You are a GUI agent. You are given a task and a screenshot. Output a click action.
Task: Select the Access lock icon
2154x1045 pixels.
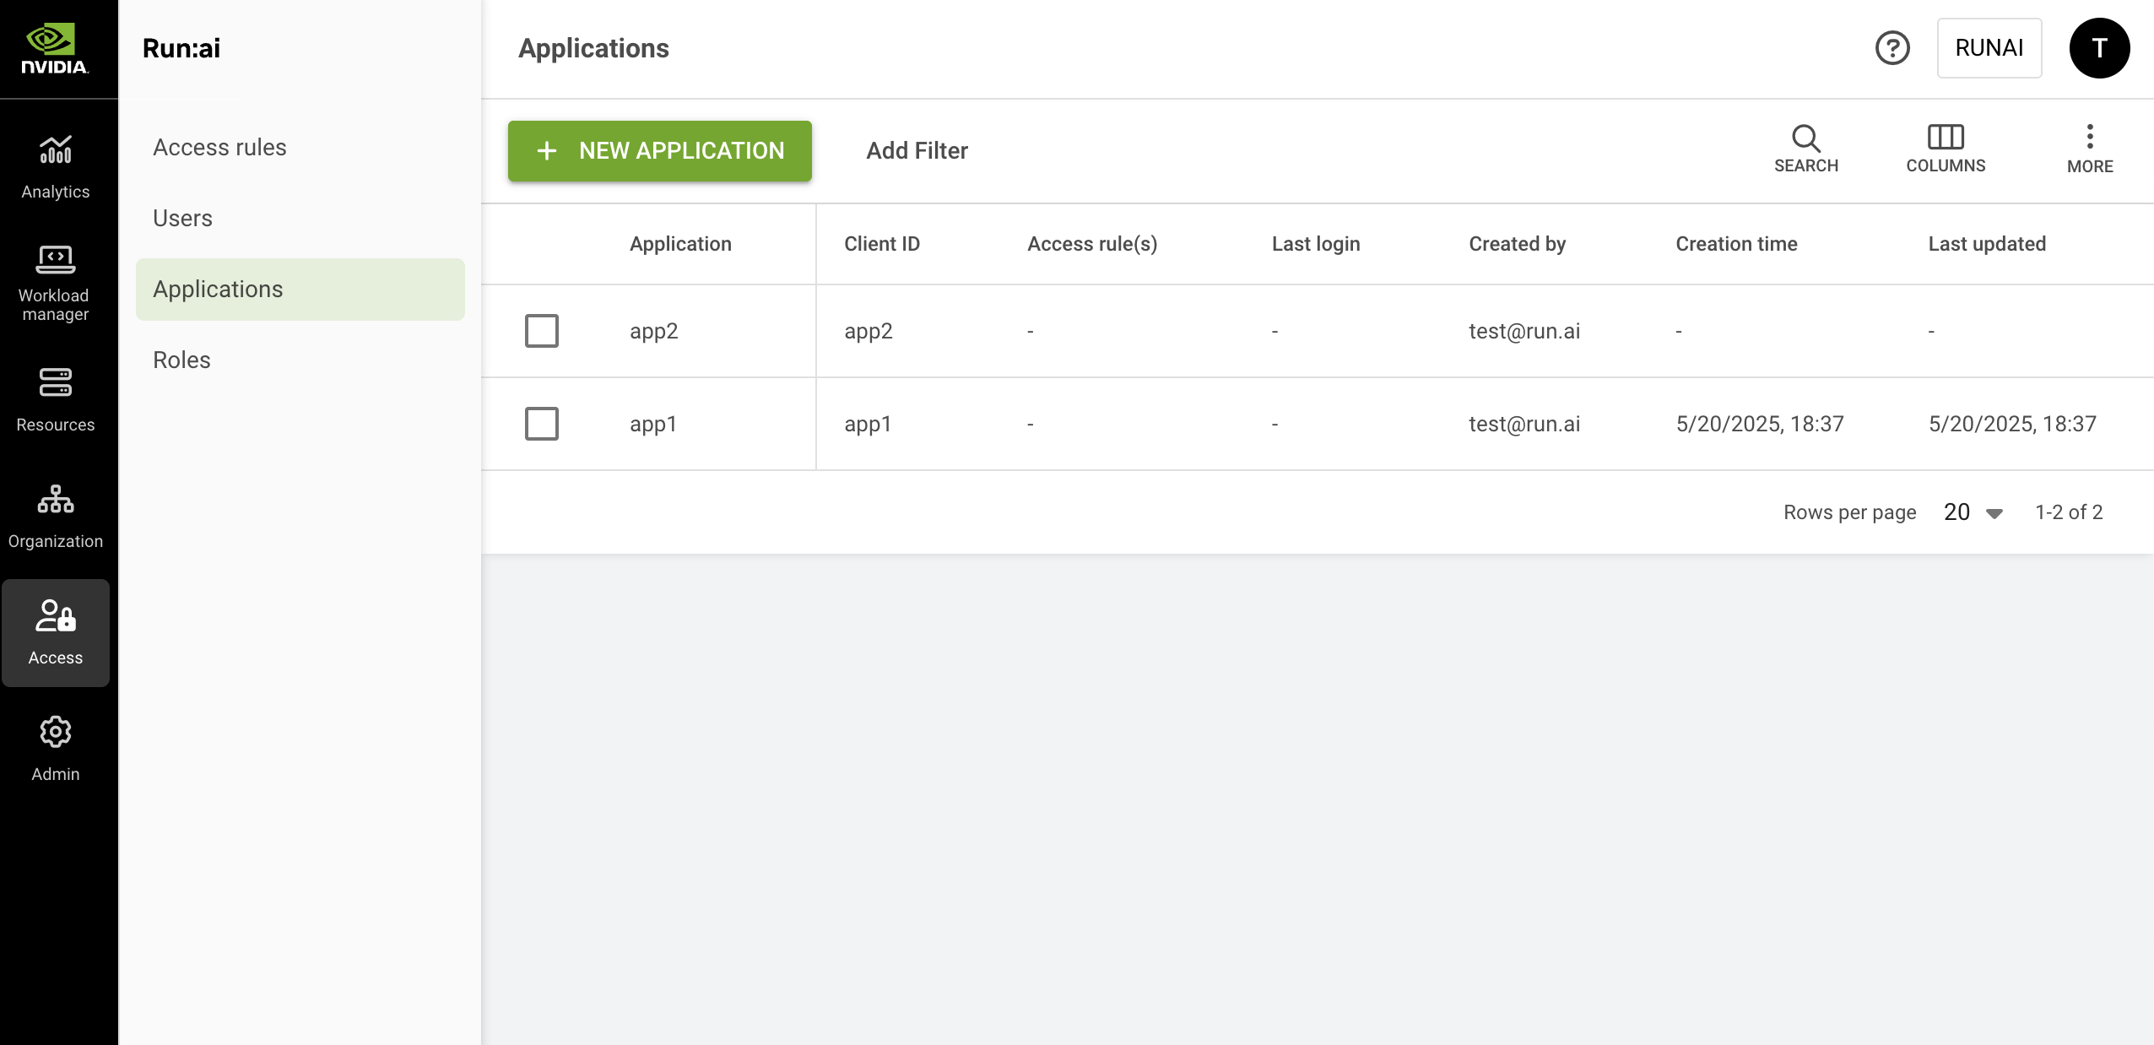56,616
